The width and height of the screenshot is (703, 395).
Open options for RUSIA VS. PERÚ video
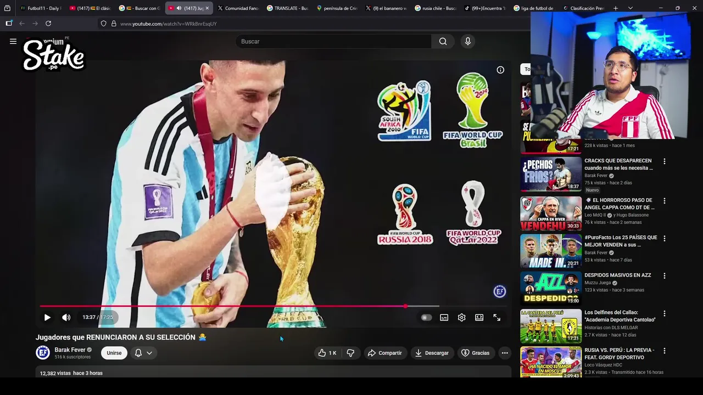tap(664, 351)
